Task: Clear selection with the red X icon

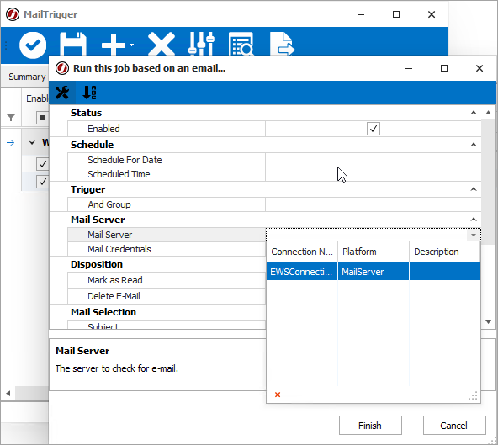Action: 278,395
